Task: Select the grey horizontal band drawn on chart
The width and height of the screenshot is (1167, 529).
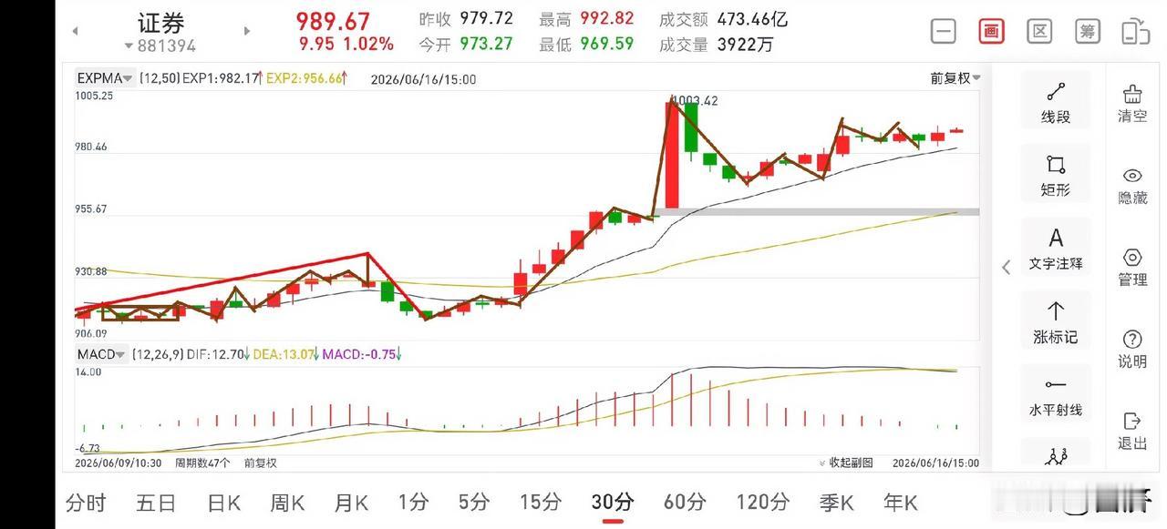Action: 817,212
